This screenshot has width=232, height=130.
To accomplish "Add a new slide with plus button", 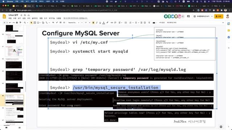I will coord(4,23).
